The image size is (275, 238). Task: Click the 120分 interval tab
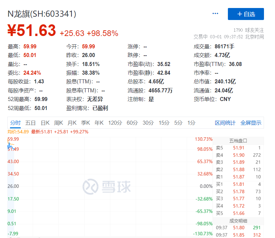pos(115,123)
